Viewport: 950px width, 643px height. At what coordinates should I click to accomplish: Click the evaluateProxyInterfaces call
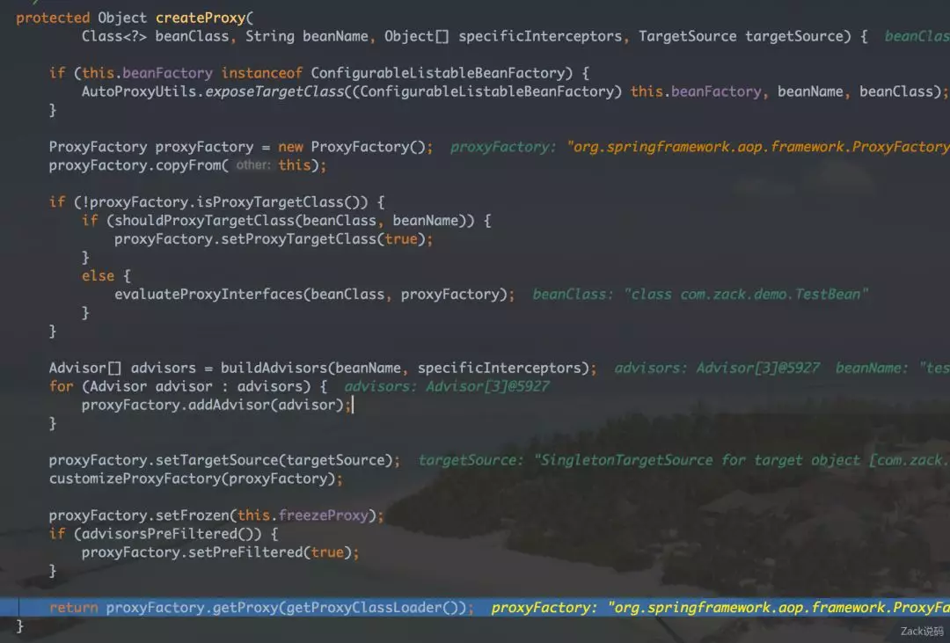tap(209, 294)
